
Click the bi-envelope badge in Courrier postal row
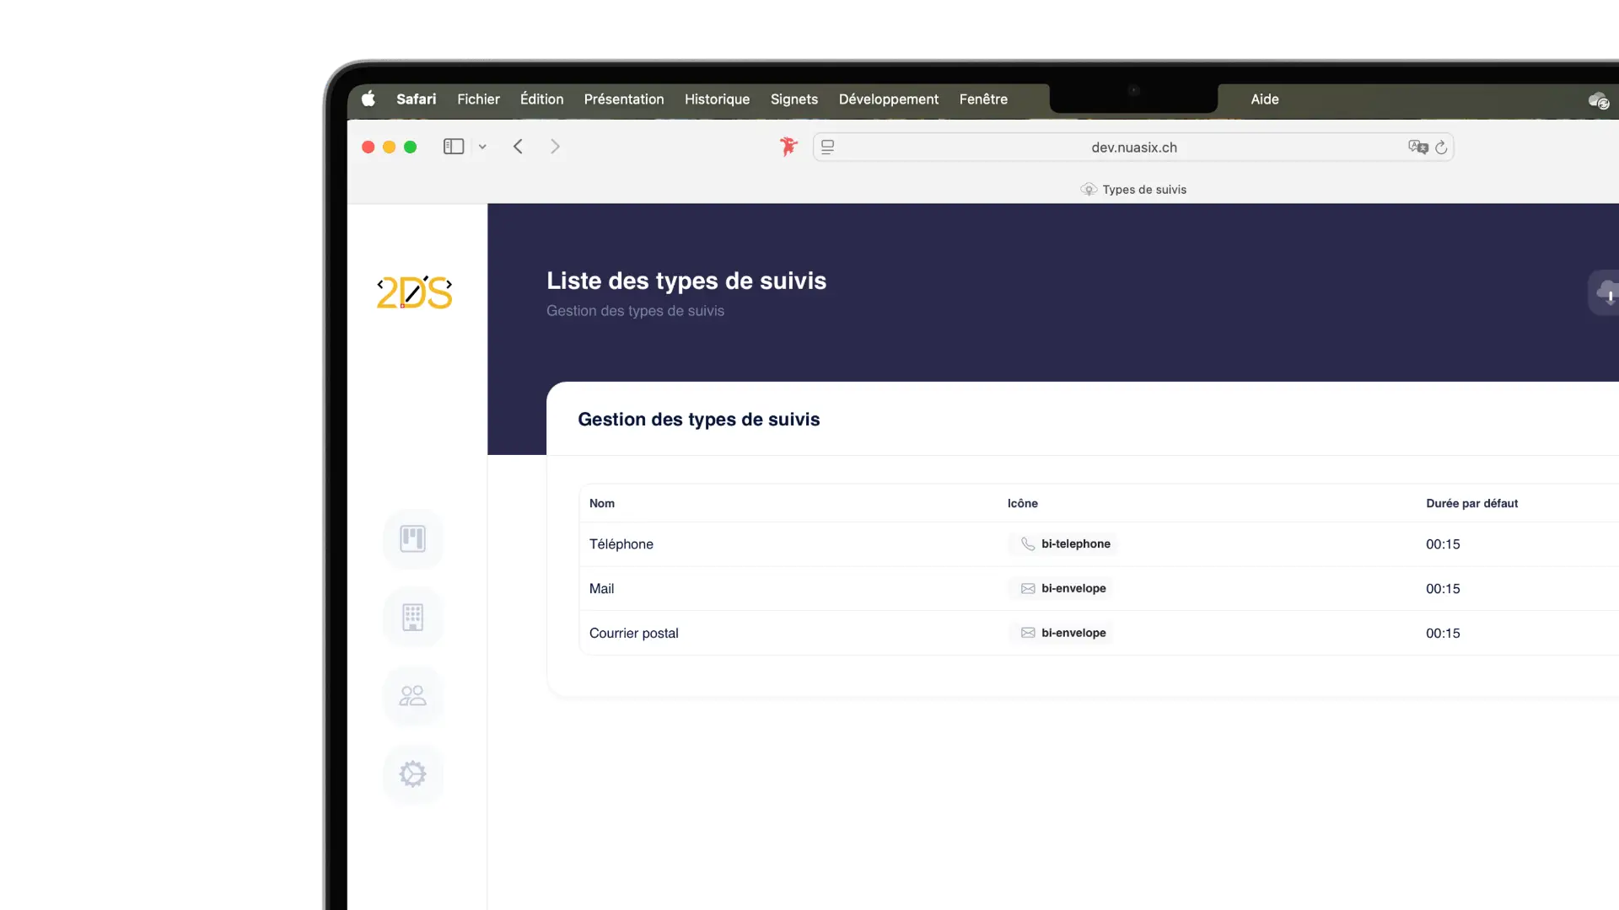click(x=1062, y=633)
